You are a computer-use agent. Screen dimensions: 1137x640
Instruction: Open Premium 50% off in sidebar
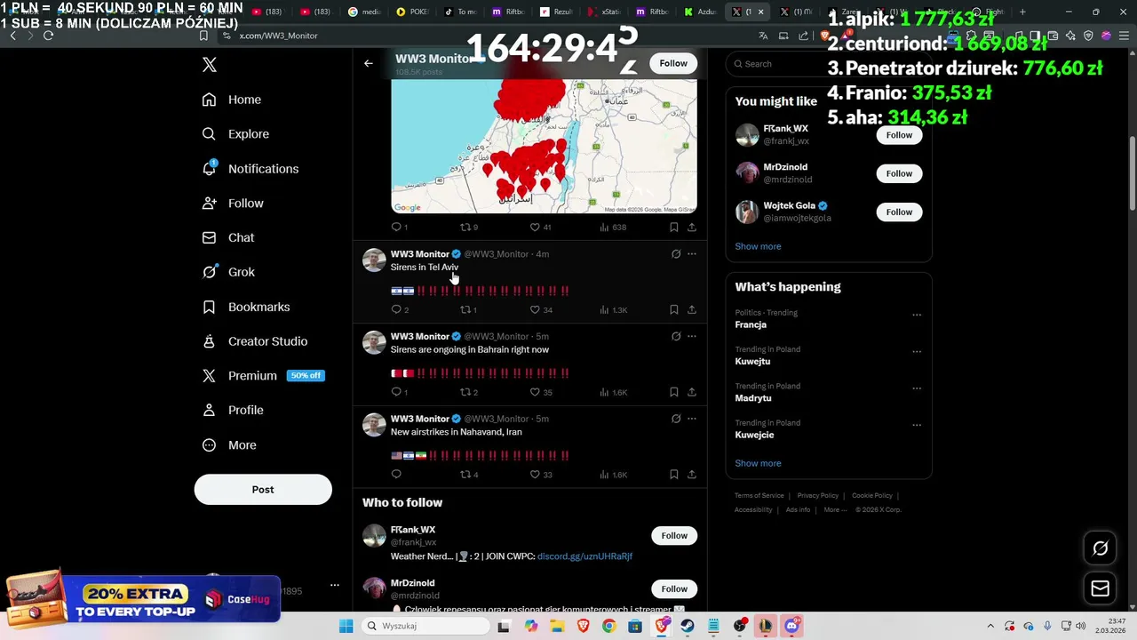coord(264,376)
